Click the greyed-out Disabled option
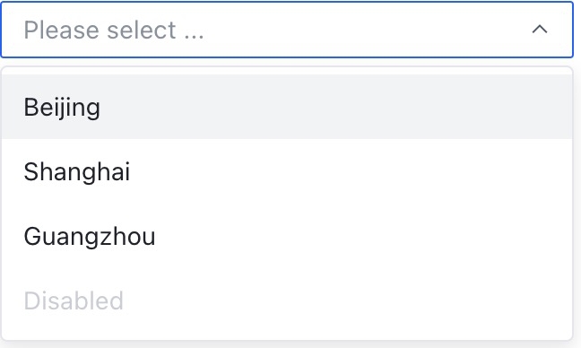 coord(287,300)
